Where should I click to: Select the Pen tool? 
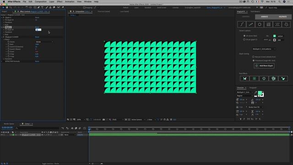pos(38,7)
